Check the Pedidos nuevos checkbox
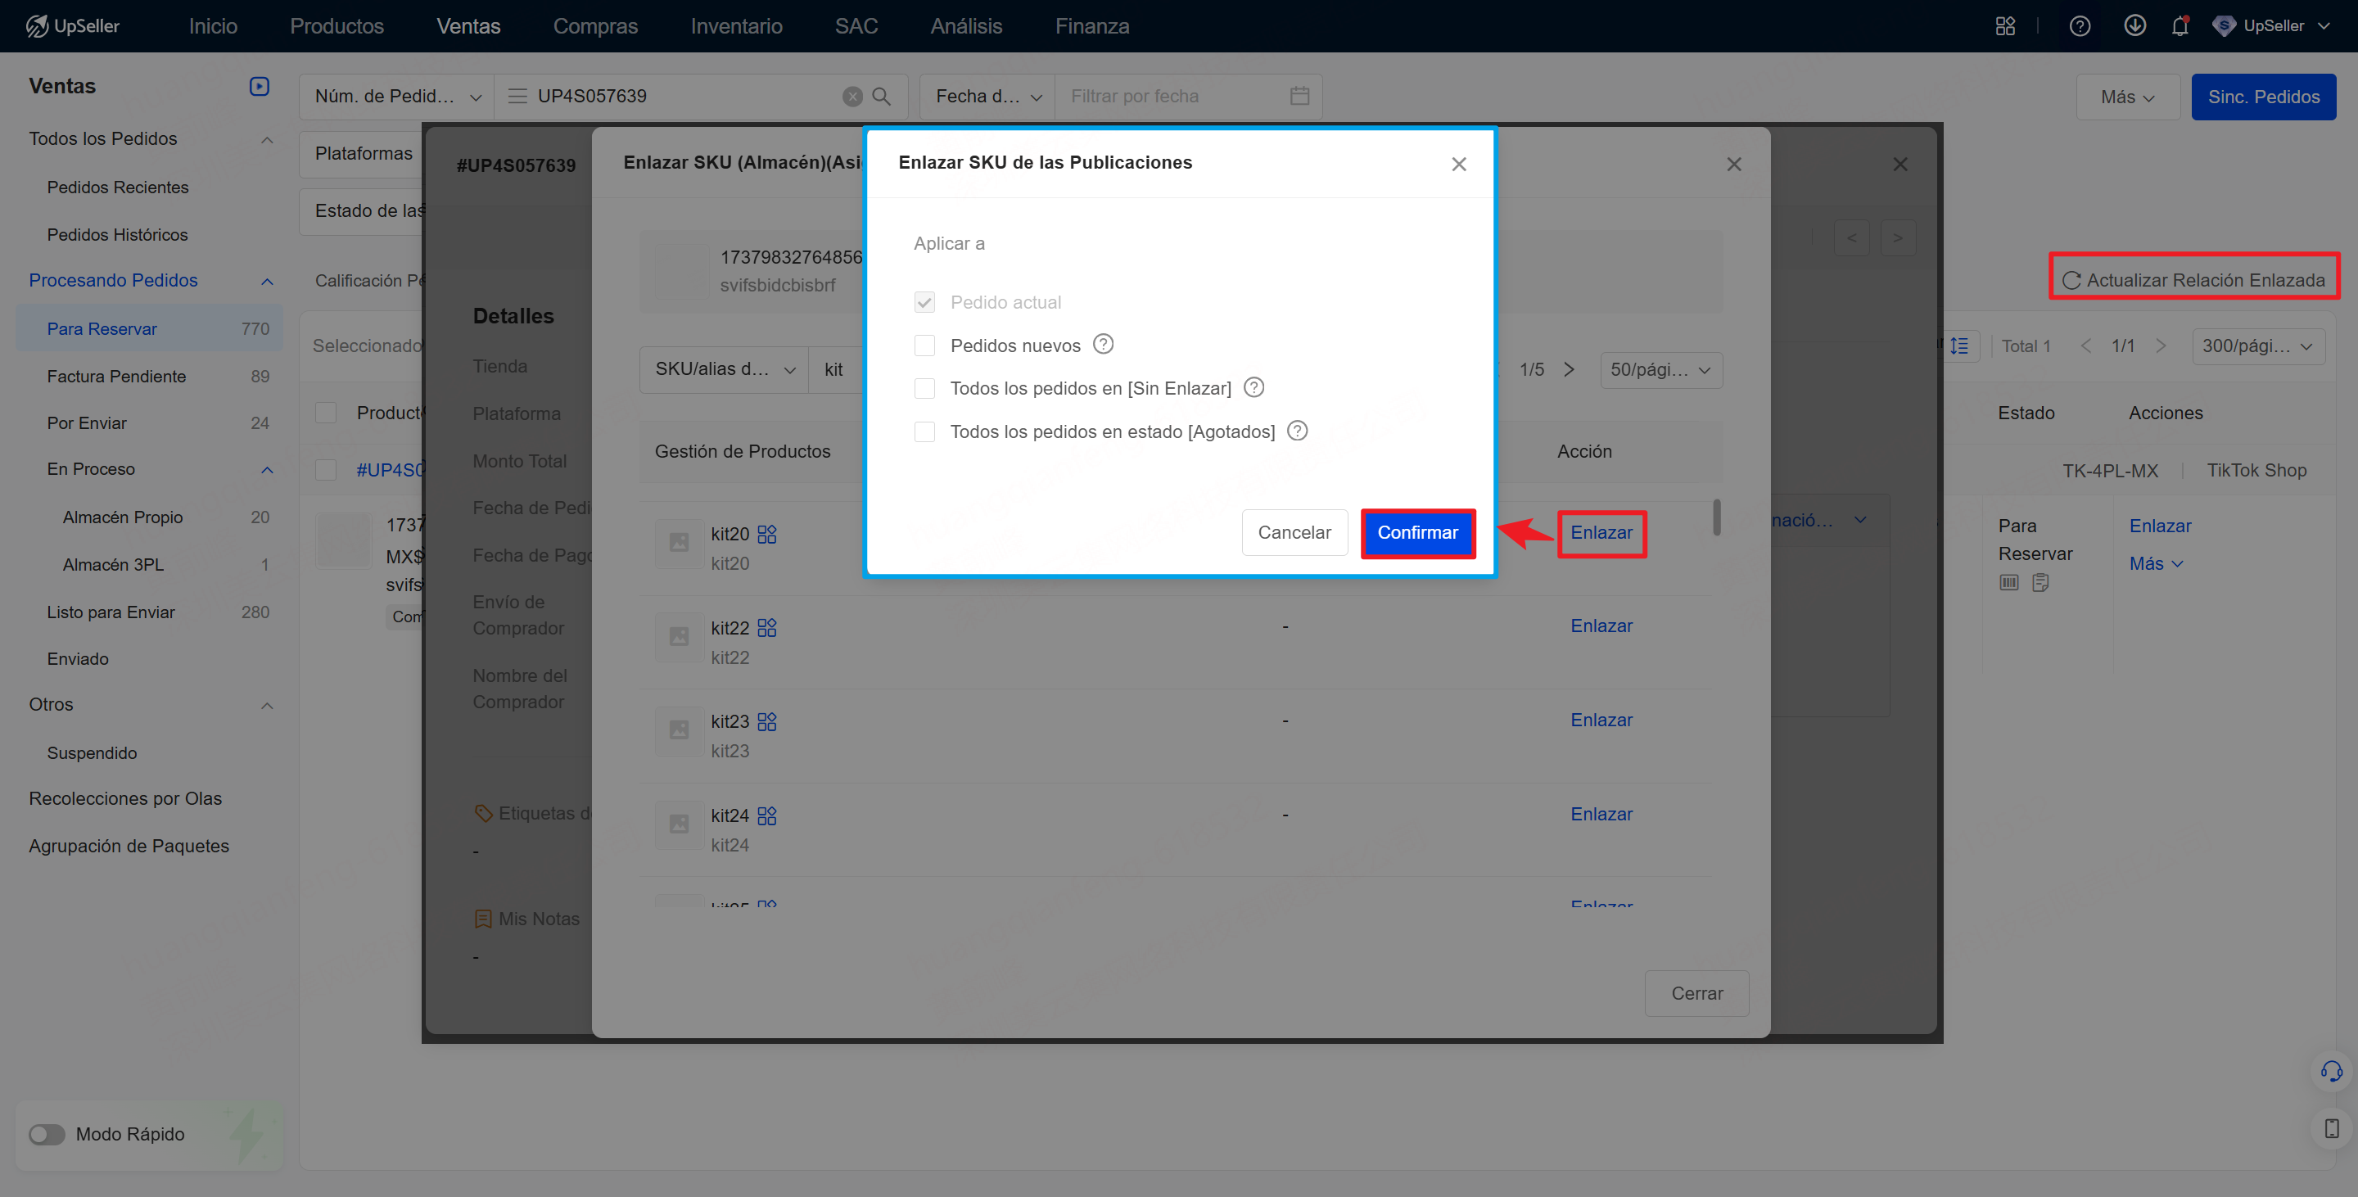Viewport: 2358px width, 1197px height. click(x=924, y=345)
